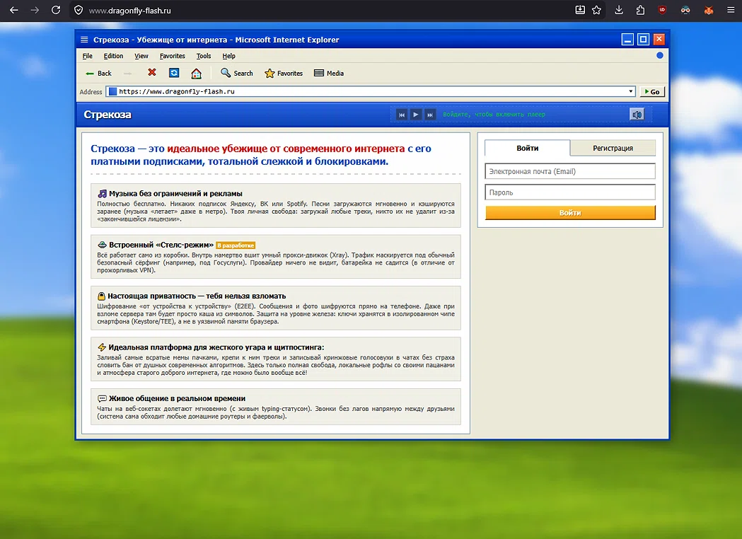Click the window menu icon beside title
Image resolution: width=742 pixels, height=539 pixels.
pos(84,40)
